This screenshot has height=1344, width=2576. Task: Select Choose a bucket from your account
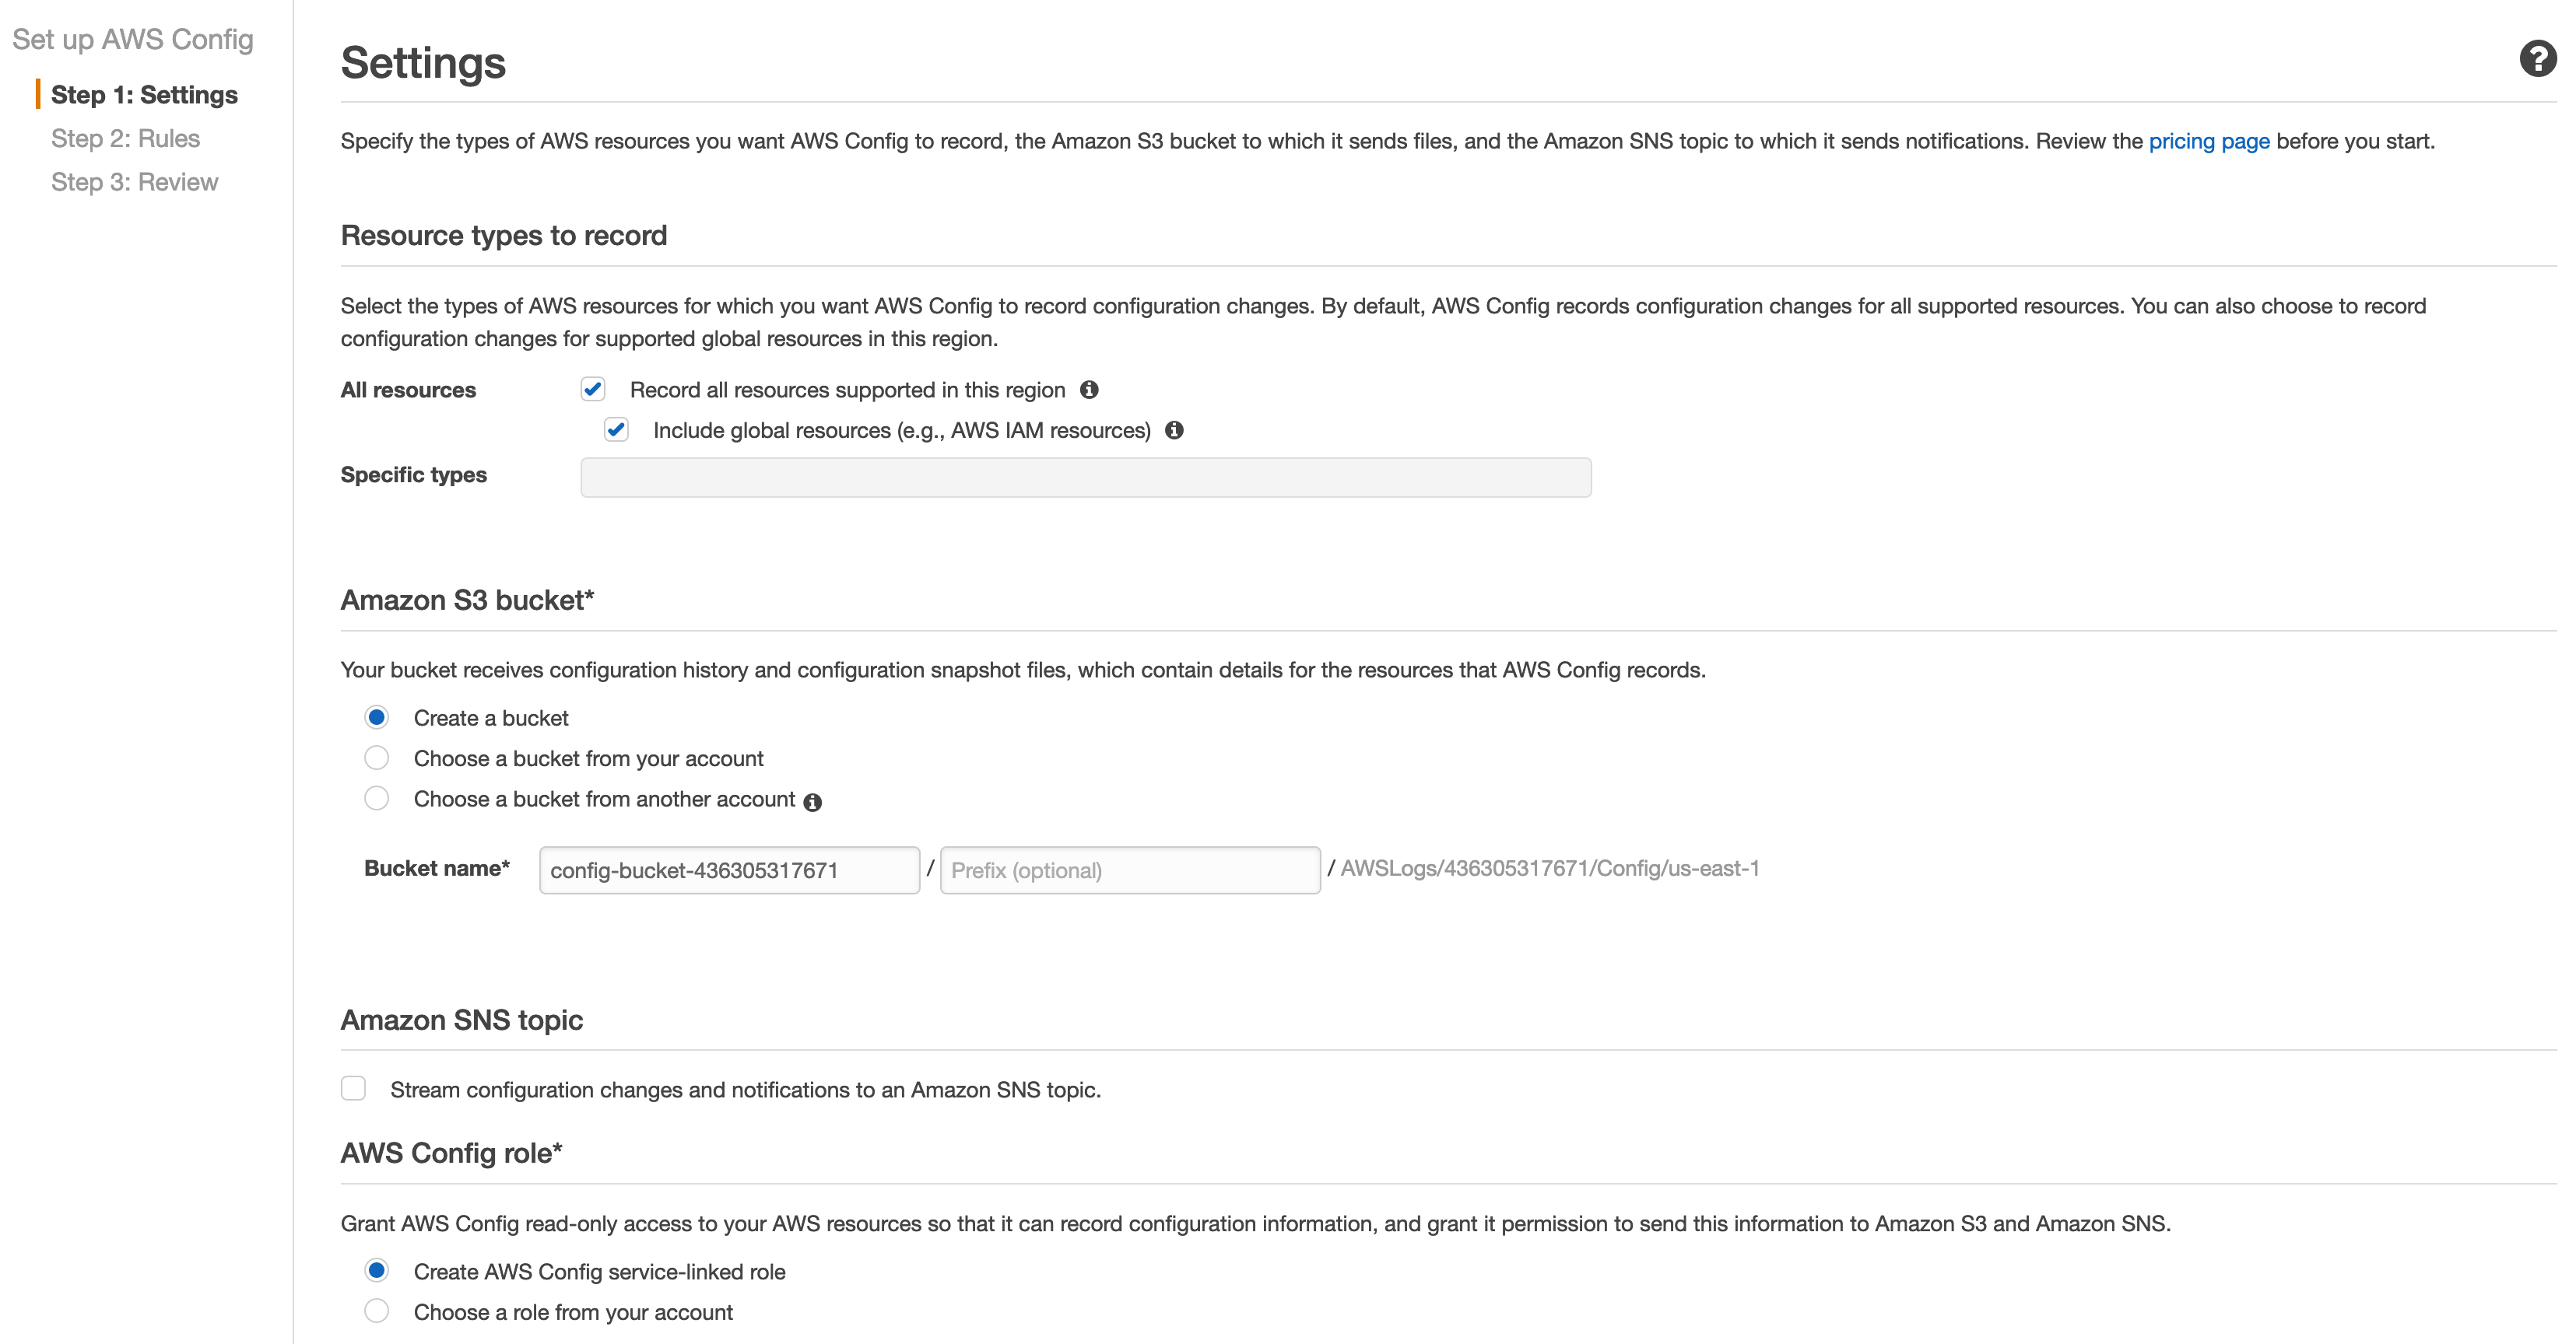[375, 758]
